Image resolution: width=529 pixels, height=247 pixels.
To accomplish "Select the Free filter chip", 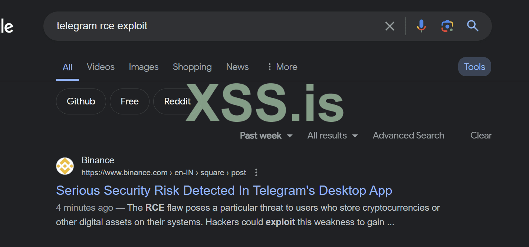I will click(x=129, y=101).
